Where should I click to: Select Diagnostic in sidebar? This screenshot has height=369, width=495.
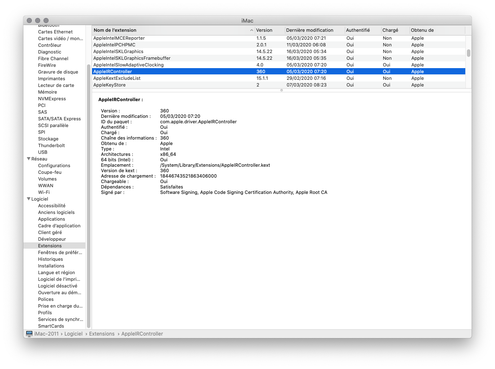49,52
